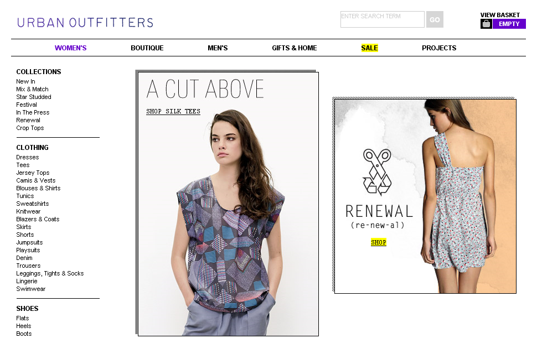The height and width of the screenshot is (338, 537).
Task: Click the GO search button
Action: point(435,19)
